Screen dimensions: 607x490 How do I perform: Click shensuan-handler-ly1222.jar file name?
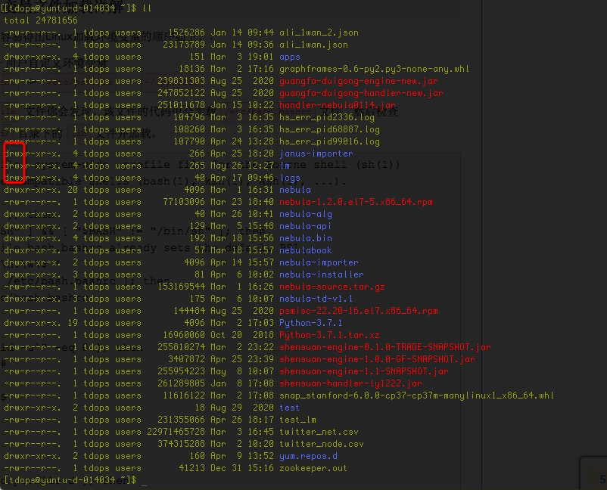coord(350,383)
